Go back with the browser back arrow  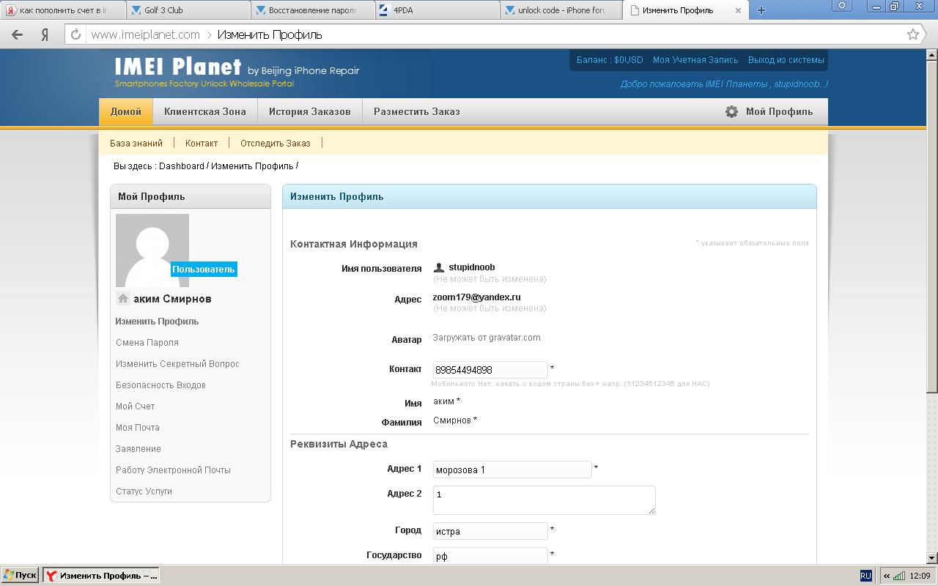(x=18, y=34)
